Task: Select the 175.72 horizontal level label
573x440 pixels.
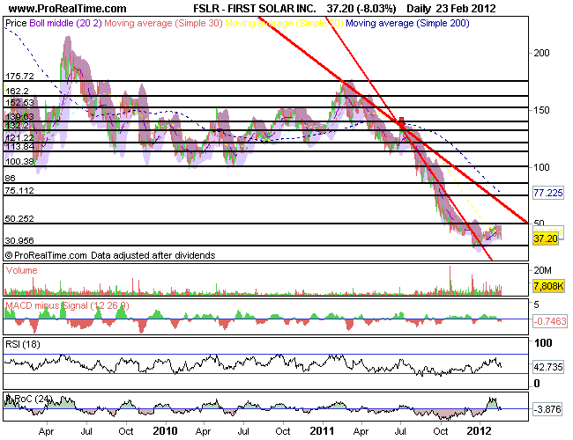Action: point(19,76)
